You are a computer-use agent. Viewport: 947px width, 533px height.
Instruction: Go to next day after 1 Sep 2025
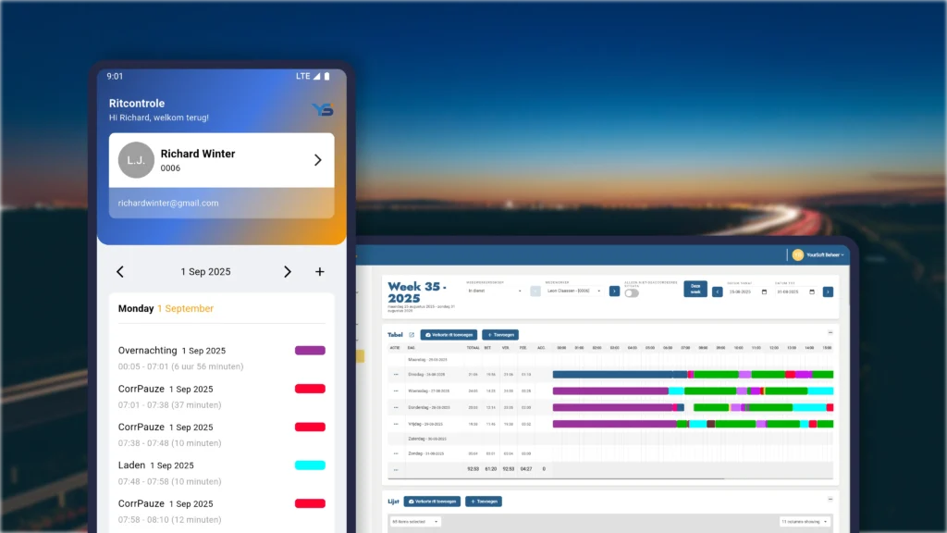click(x=287, y=272)
